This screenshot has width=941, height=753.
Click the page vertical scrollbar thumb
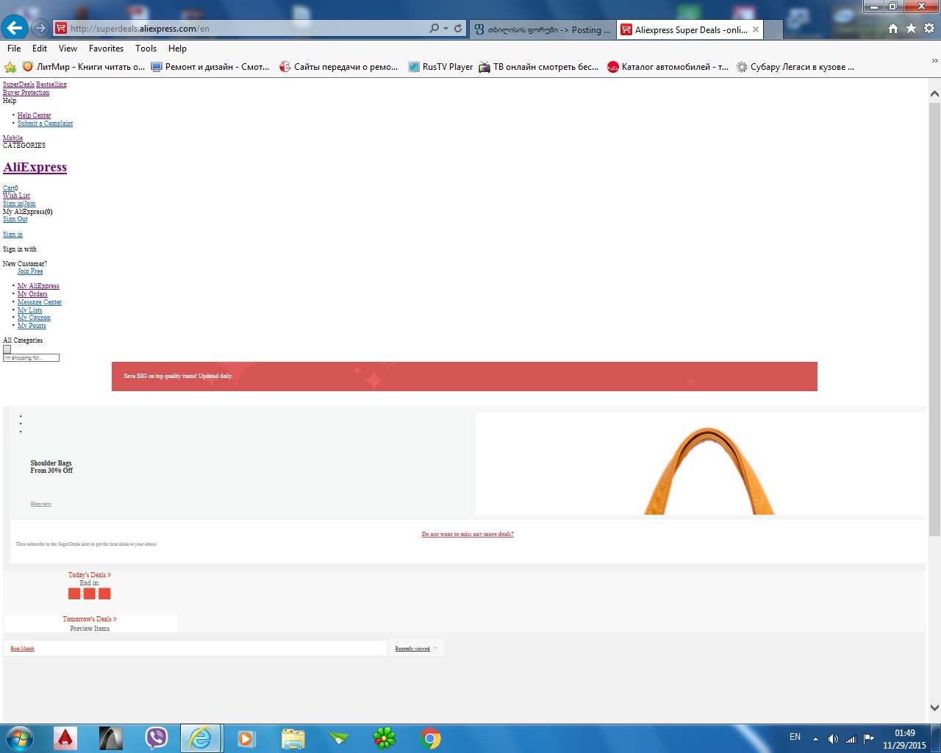(934, 320)
